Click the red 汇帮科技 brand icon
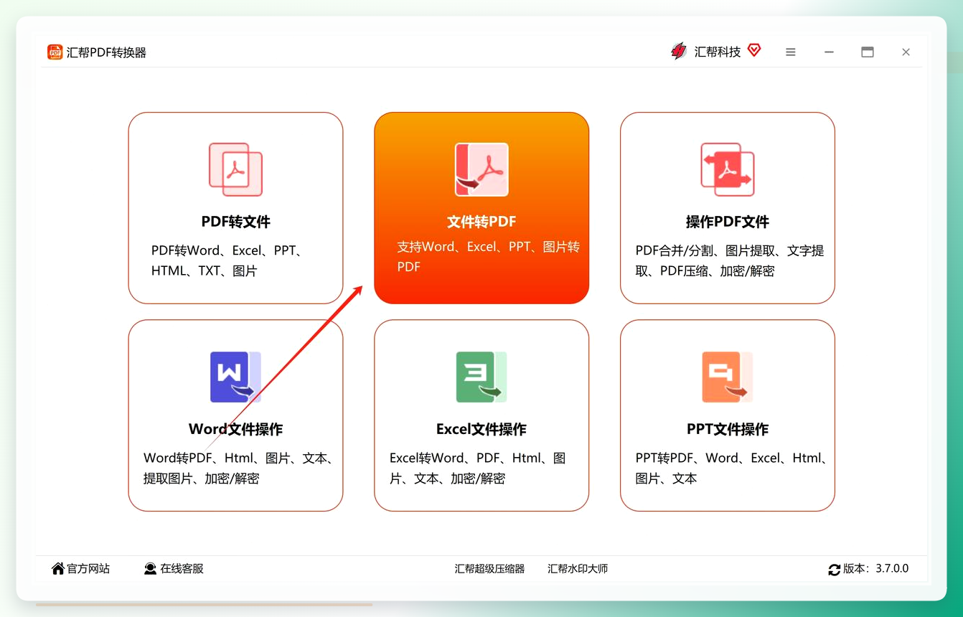Screen dimensions: 963x617 click(679, 51)
